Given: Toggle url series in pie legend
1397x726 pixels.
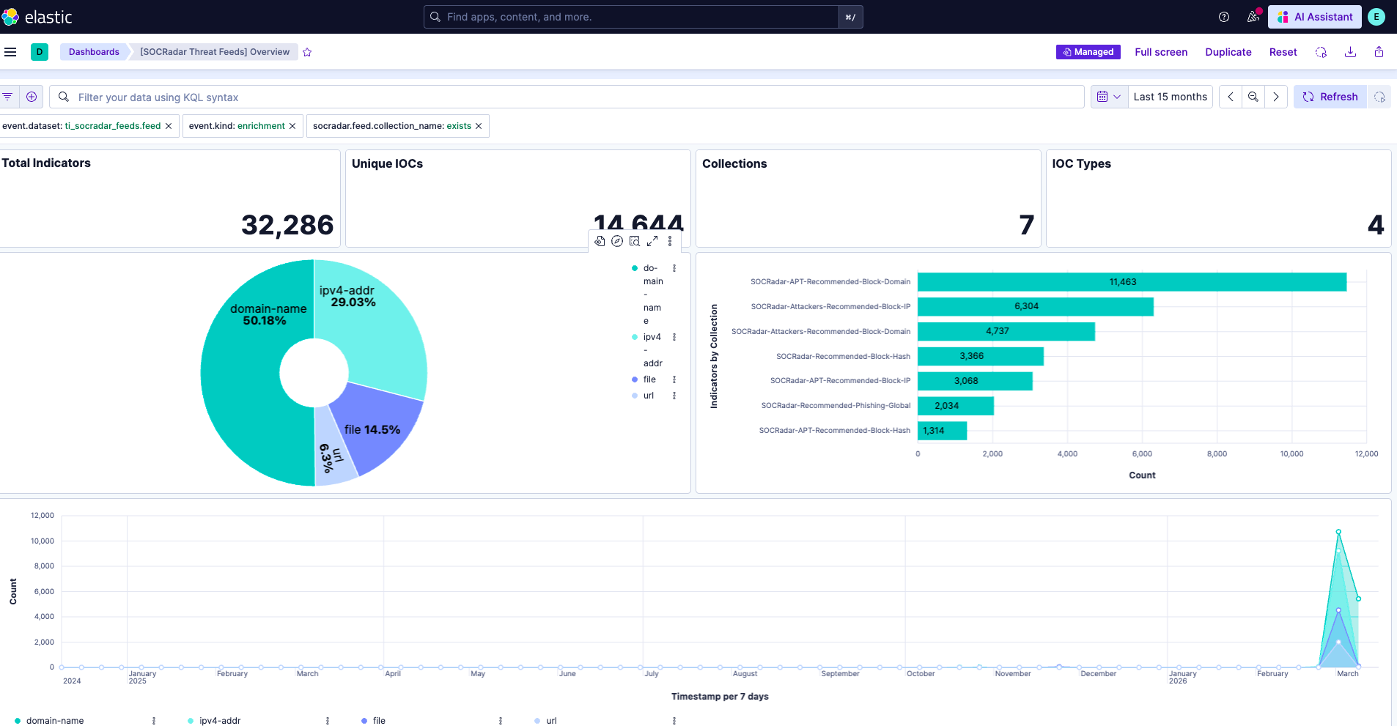Looking at the screenshot, I should point(649,396).
